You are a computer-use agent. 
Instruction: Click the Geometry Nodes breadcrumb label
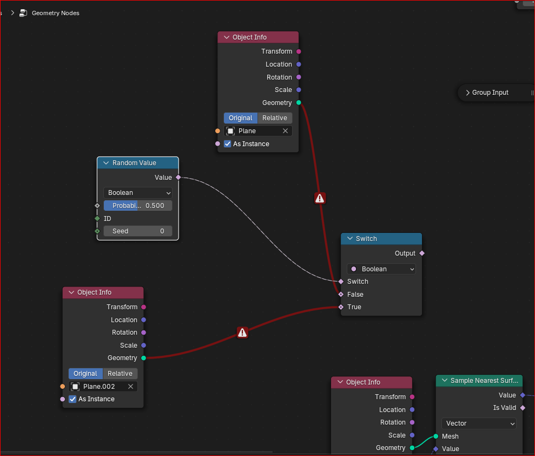[x=56, y=13]
